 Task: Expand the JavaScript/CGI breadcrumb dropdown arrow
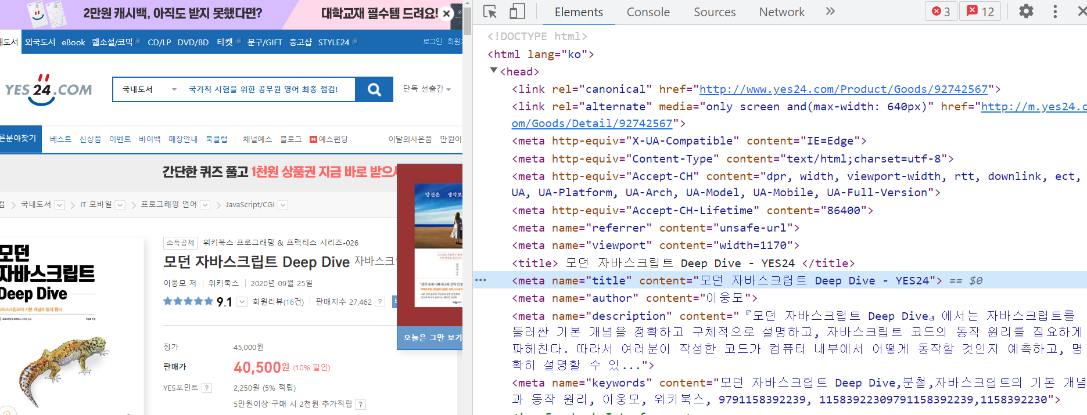pyautogui.click(x=283, y=205)
